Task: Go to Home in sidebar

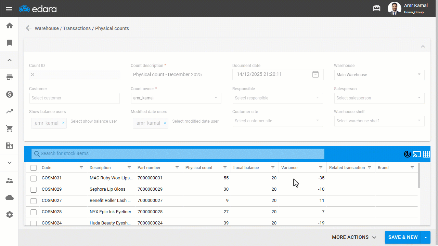Action: point(10,26)
